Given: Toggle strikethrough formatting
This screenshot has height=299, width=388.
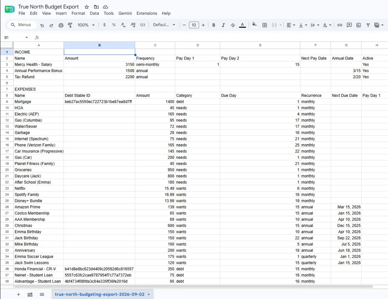Looking at the screenshot, I should point(233,25).
